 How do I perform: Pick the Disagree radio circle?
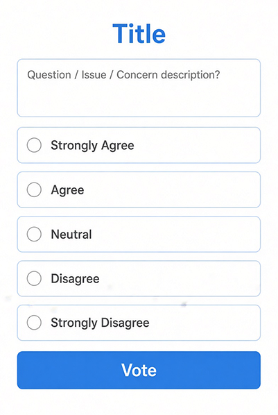pos(34,278)
